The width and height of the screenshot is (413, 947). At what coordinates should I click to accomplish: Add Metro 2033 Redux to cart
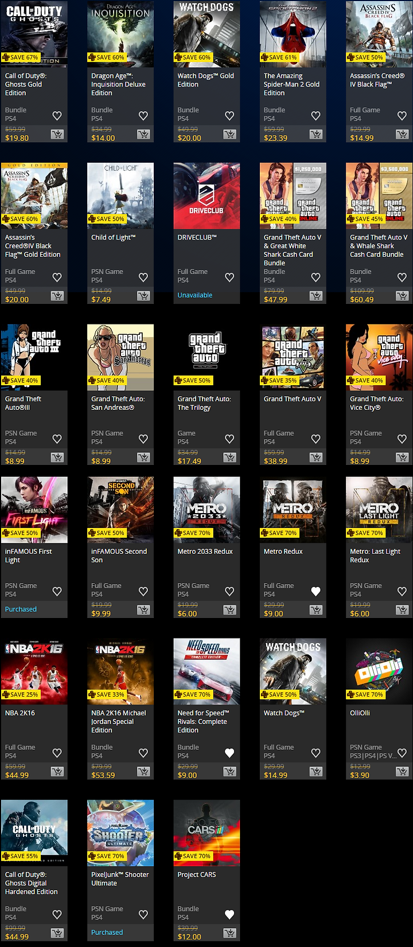click(230, 610)
